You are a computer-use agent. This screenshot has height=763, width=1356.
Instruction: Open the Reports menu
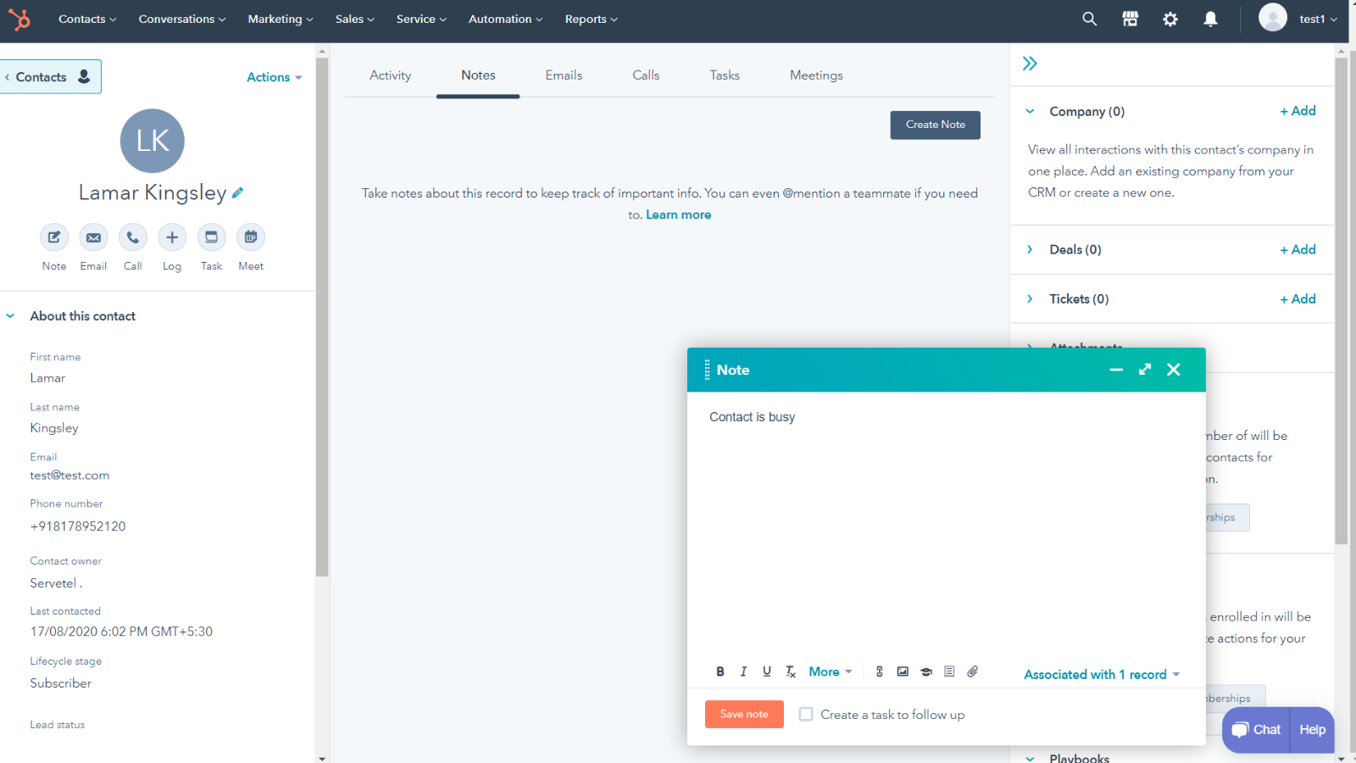click(x=591, y=19)
